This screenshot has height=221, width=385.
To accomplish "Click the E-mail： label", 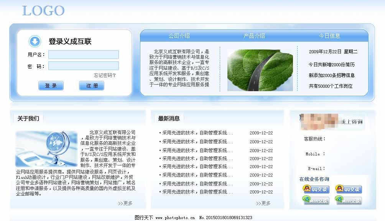I will tap(316, 169).
